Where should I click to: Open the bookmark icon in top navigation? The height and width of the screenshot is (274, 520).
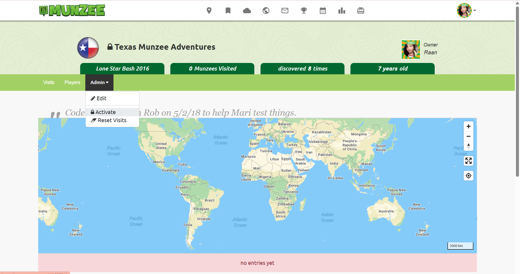tap(228, 11)
